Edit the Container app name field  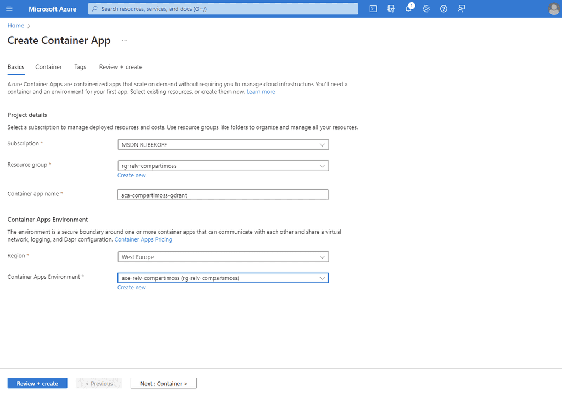[223, 195]
